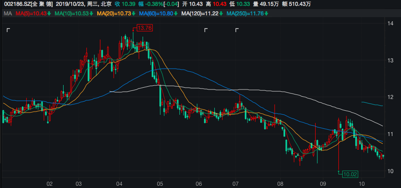
Task: Click the down arrow next to MA(10)
Action: [x=91, y=14]
